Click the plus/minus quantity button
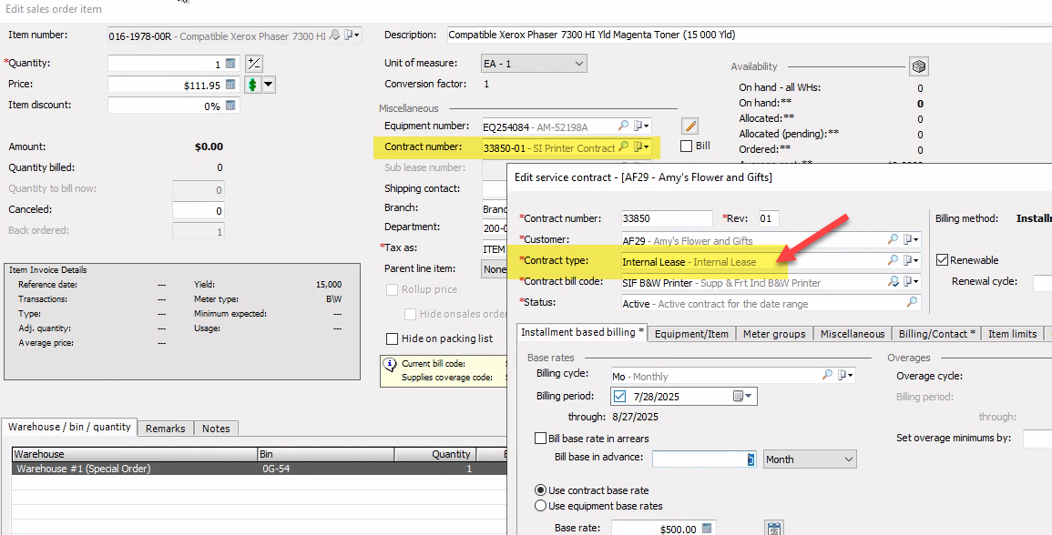 pyautogui.click(x=253, y=64)
